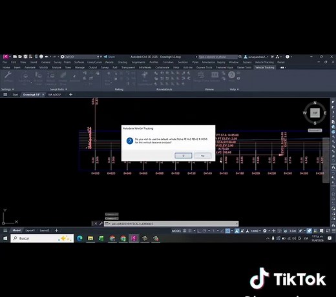This screenshot has width=336, height=297.
Task: Open the Help question mark in title bar
Action: coord(288,57)
